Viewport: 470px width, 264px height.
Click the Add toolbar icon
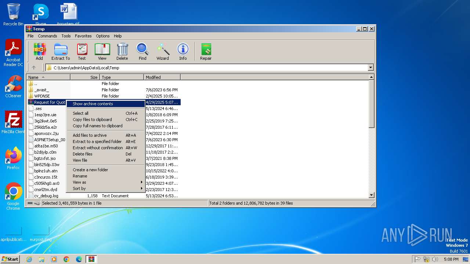[39, 52]
